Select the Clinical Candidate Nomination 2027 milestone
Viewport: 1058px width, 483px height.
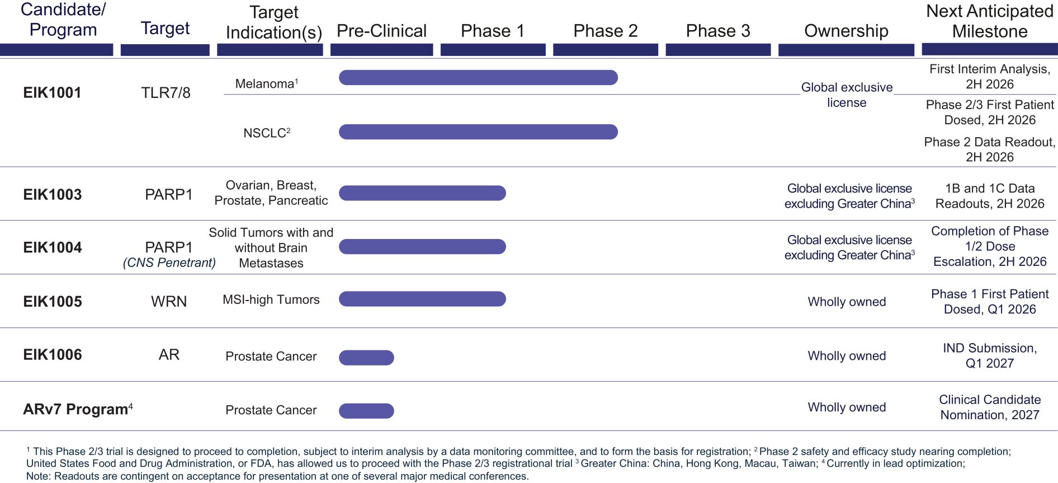click(x=990, y=407)
